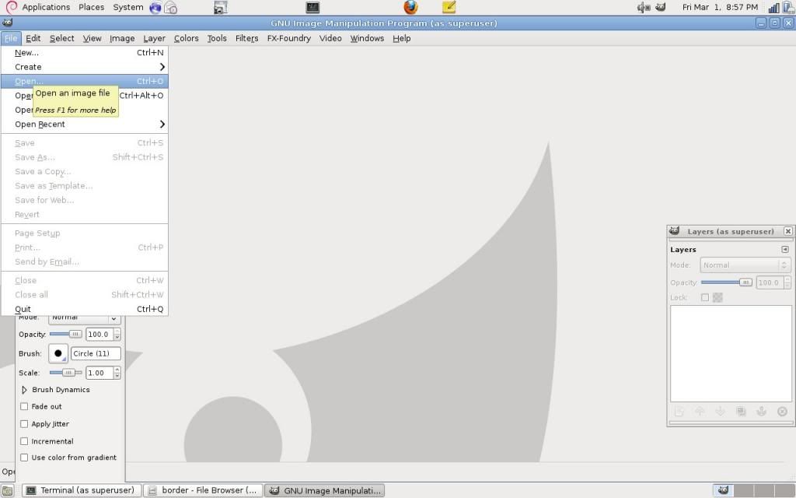This screenshot has height=498, width=796.
Task: Launch Firefox from the top panel
Action: click(410, 7)
